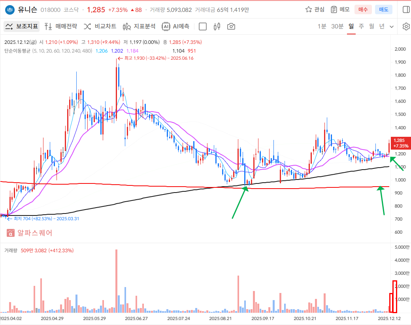Switch to the 1분 timeframe tab
The image size is (411, 325).
pos(322,26)
